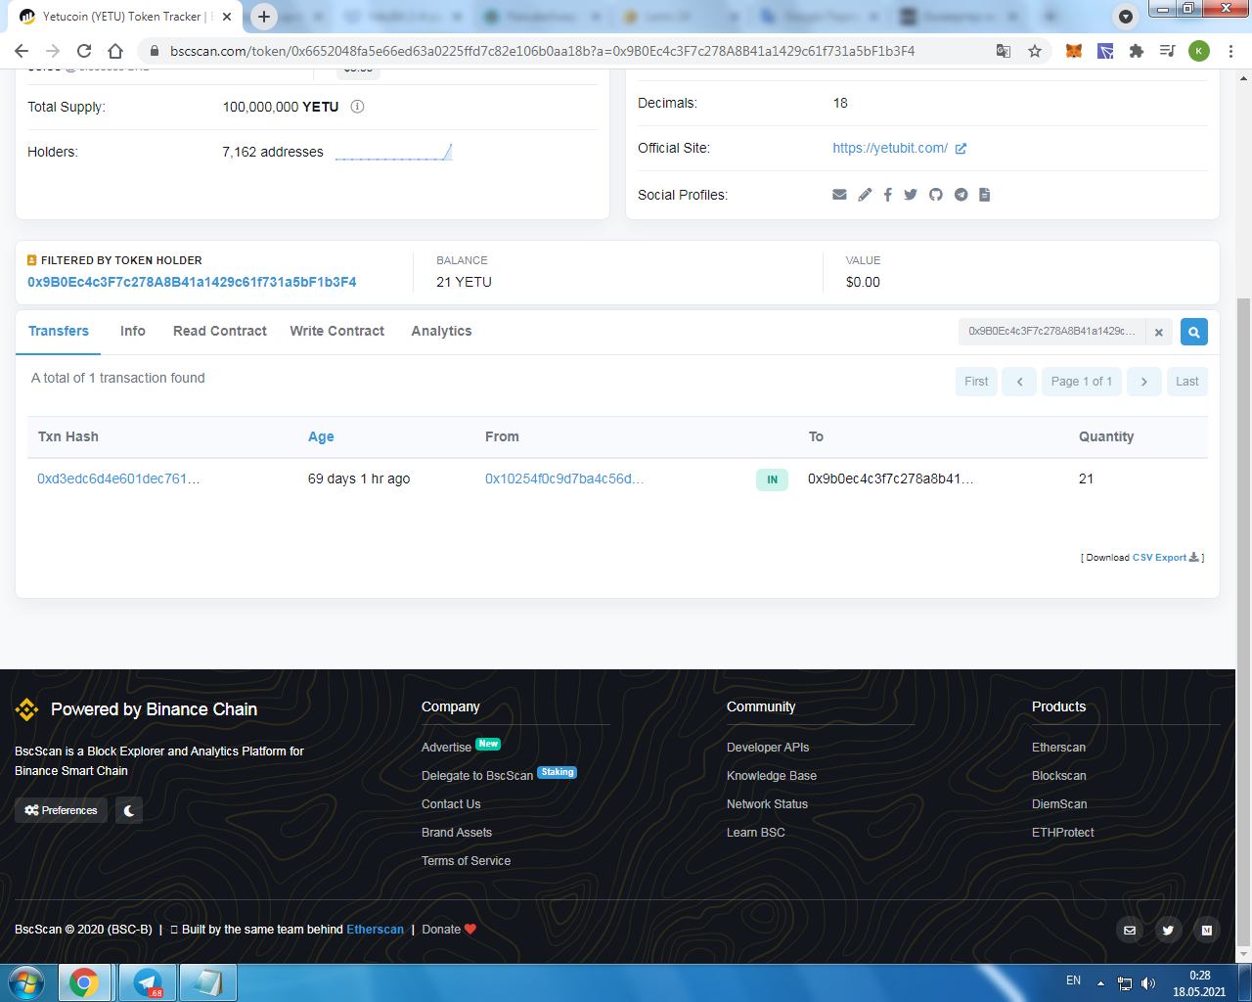The height and width of the screenshot is (1002, 1252).
Task: Open transaction hash 0xd3edc6d4e601dec761
Action: pos(118,478)
